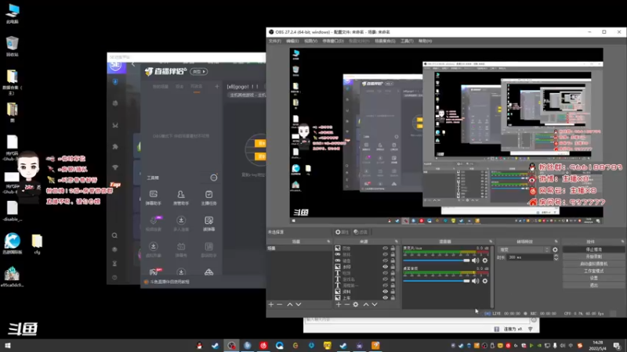Select 场景 item in scenes list
Screen dimensions: 627x352
(299, 248)
